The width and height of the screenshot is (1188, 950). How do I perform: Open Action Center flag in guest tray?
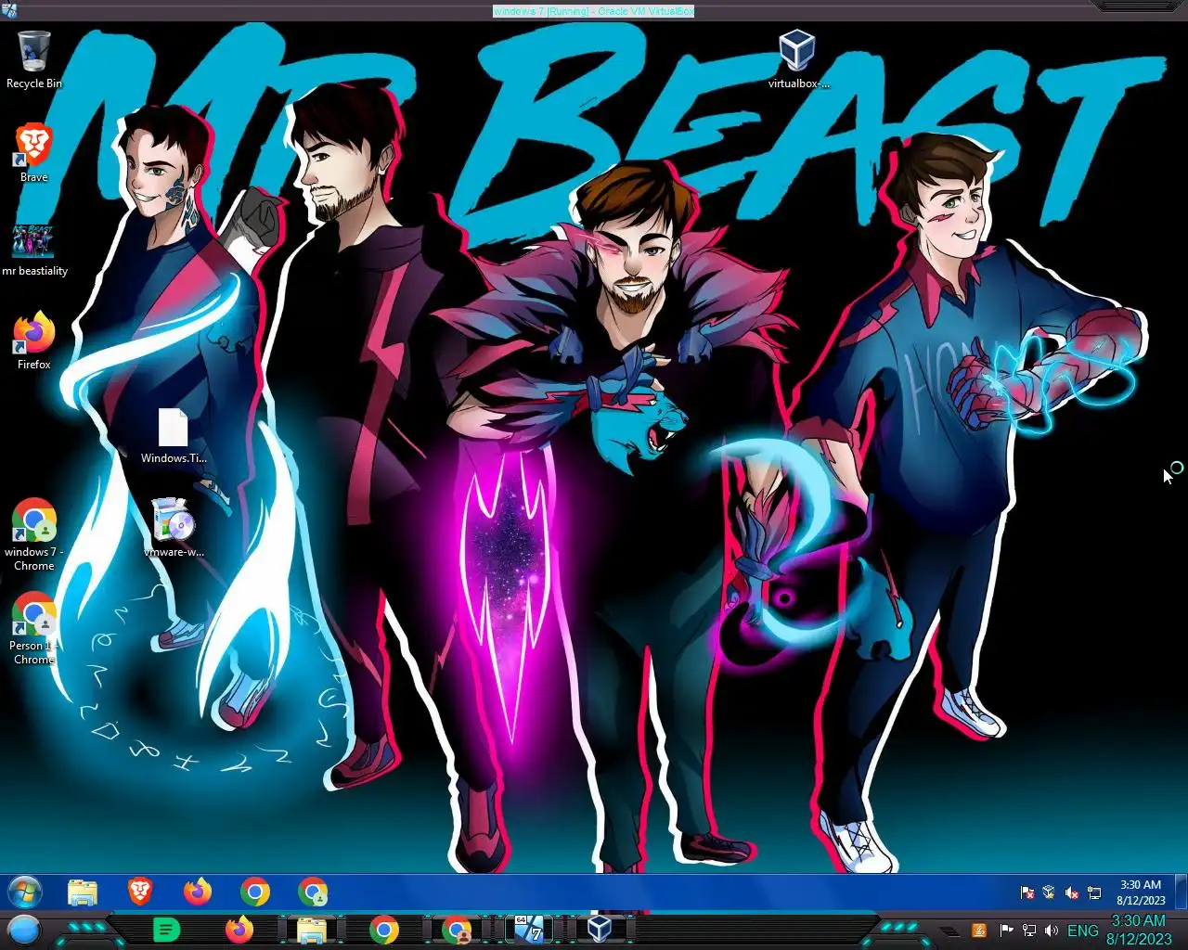(1027, 892)
